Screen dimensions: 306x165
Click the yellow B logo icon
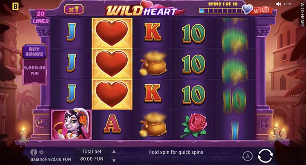(x=15, y=7)
